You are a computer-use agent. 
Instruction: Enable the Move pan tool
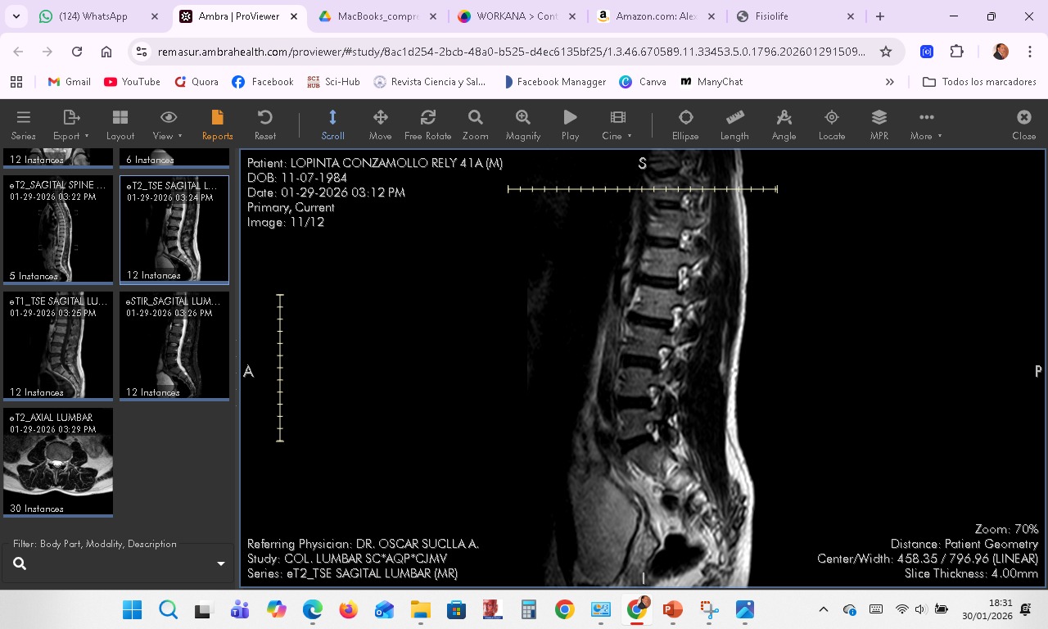(x=380, y=124)
